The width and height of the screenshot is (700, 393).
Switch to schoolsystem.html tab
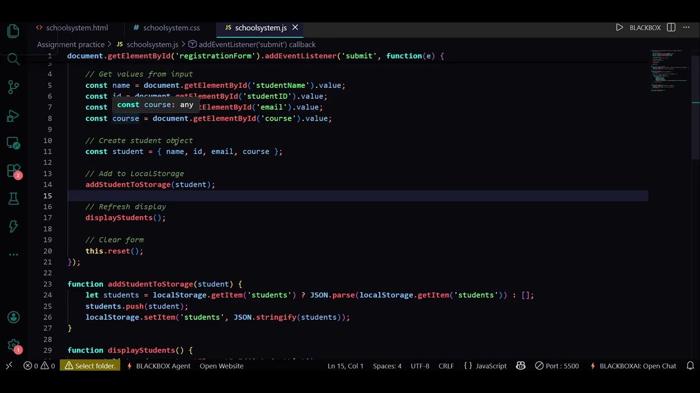click(x=72, y=27)
